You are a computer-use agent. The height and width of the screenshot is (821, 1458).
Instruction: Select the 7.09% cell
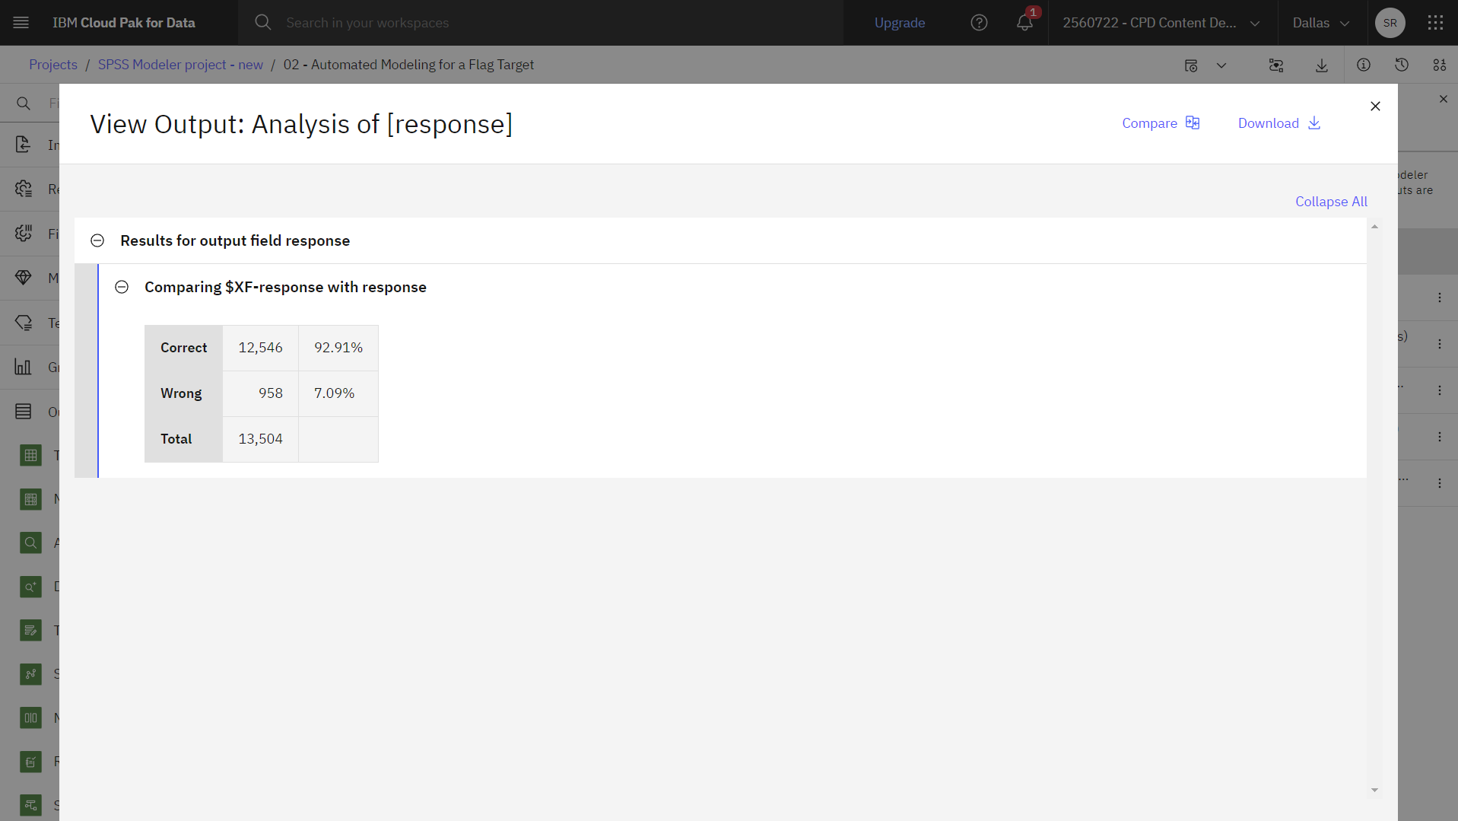(x=338, y=393)
